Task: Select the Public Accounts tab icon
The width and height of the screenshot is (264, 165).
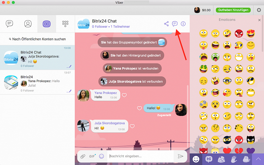Action: click(x=47, y=24)
